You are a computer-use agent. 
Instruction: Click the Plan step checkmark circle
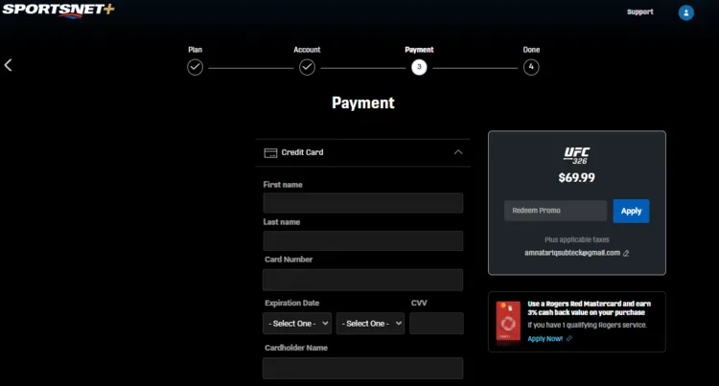pyautogui.click(x=195, y=67)
